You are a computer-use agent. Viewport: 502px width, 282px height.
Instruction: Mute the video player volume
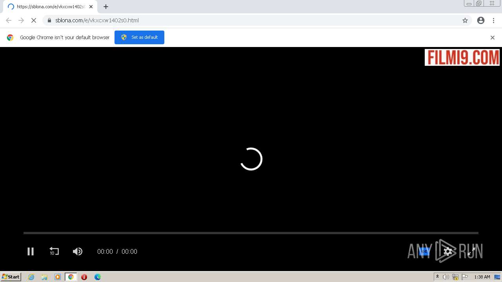pos(78,251)
